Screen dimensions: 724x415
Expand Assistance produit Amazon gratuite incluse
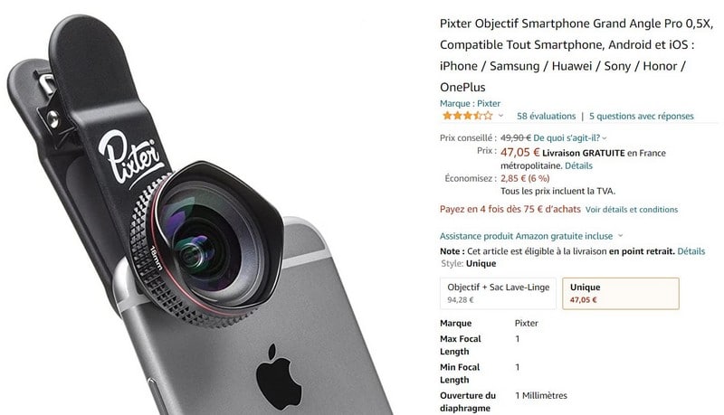click(x=526, y=236)
